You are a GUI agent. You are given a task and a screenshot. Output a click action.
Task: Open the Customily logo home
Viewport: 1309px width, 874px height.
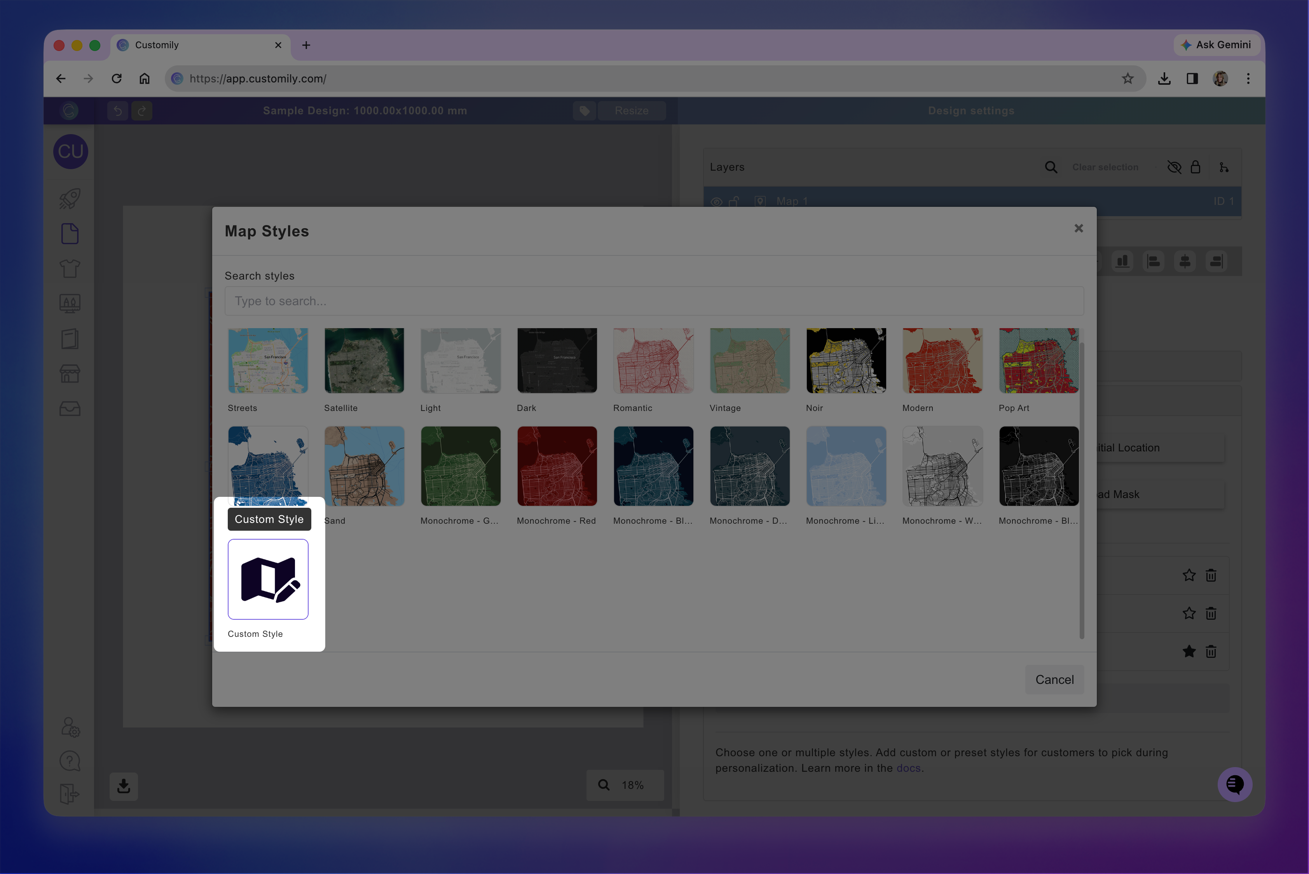click(70, 111)
